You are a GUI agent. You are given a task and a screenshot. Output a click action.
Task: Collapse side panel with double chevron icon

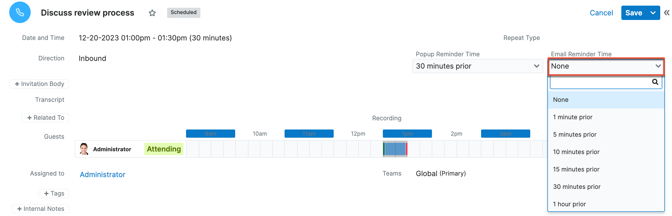coord(667,13)
